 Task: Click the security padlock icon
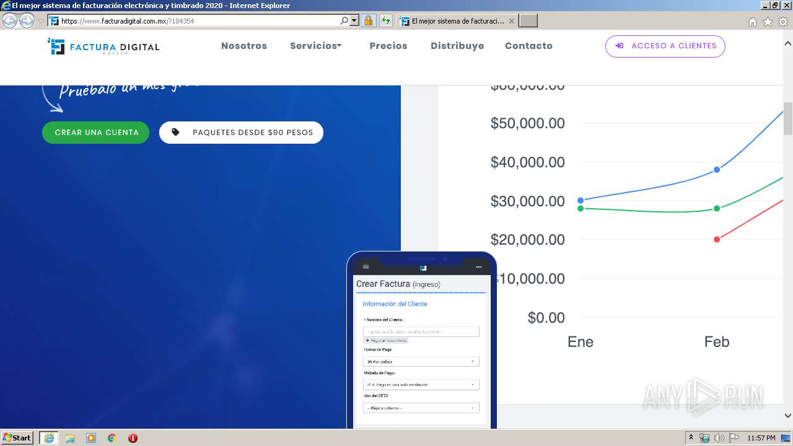coord(368,21)
